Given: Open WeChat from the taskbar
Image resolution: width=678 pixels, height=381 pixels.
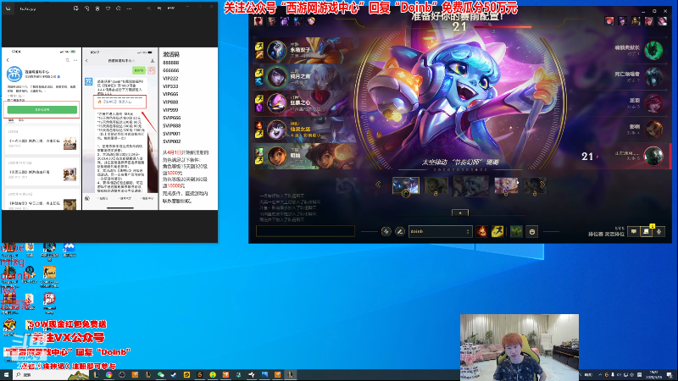Looking at the screenshot, I should [161, 374].
